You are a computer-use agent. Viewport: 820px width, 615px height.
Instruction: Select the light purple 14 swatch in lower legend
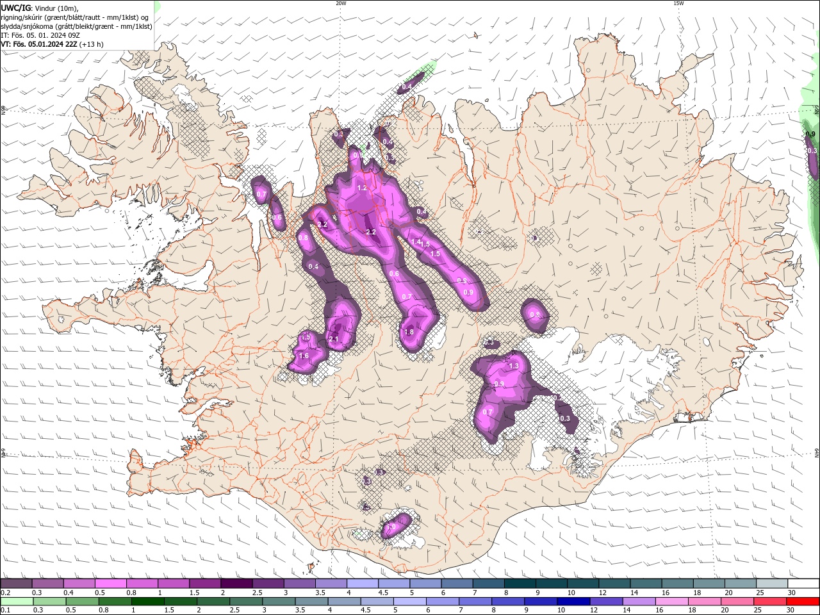click(x=639, y=602)
